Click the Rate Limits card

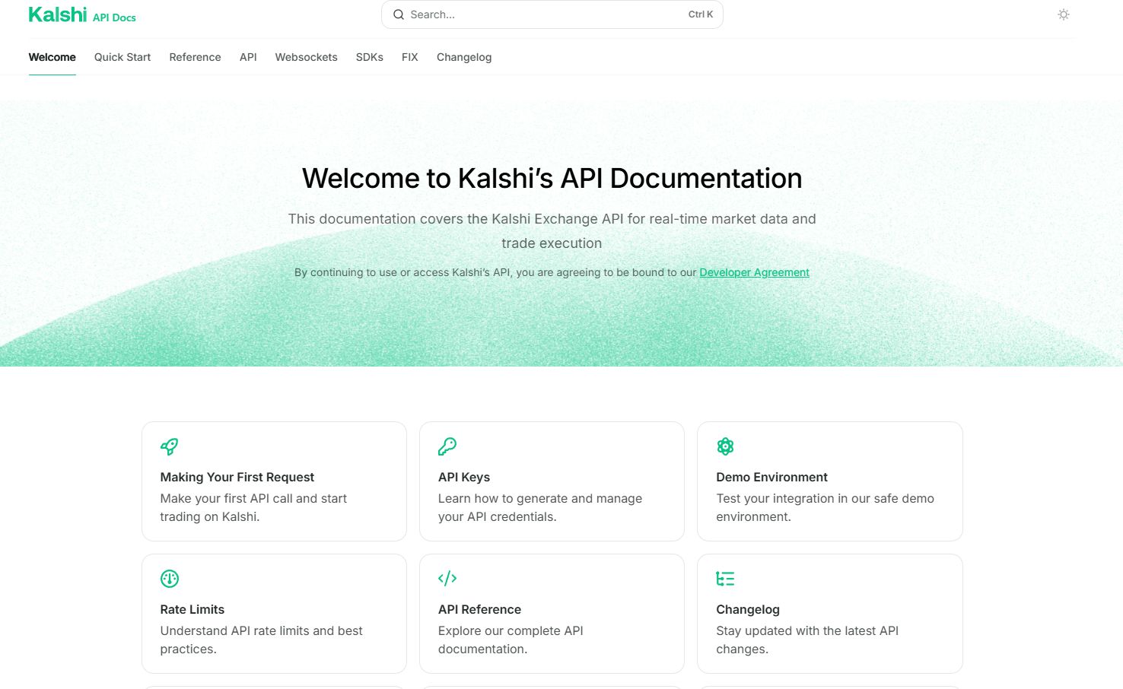pos(274,614)
